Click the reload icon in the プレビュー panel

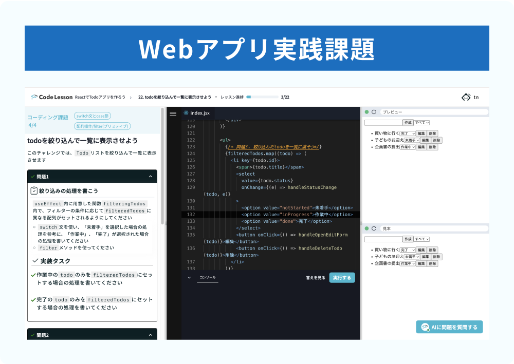(374, 112)
